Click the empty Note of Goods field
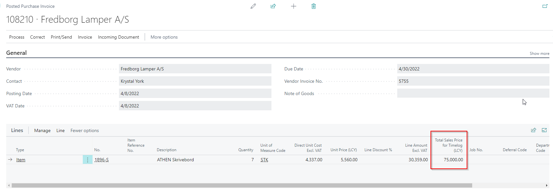Viewport: 553px width, 195px height. (473, 93)
